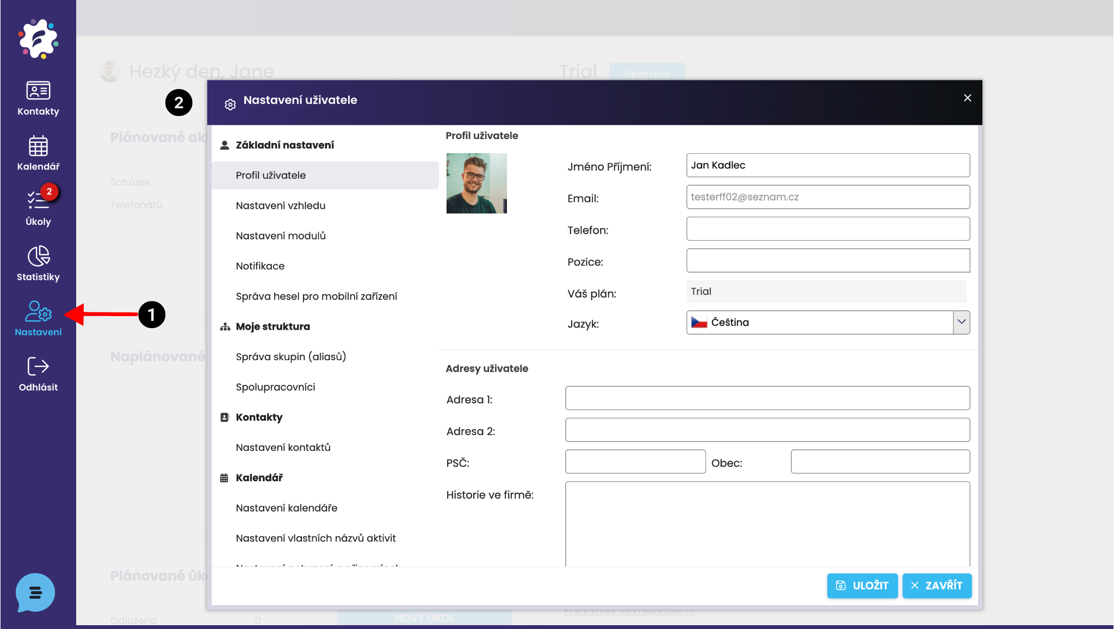
Task: Open Nastavení modulů section
Action: coord(281,236)
